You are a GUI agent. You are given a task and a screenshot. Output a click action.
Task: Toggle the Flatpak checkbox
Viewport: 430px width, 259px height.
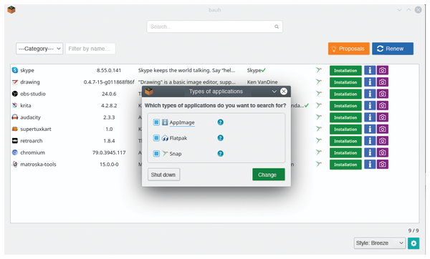156,137
